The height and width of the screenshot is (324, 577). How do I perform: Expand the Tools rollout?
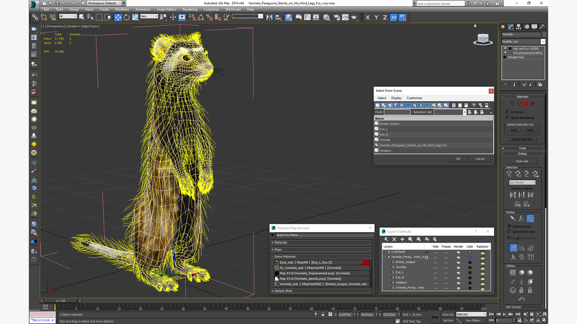[x=522, y=148]
